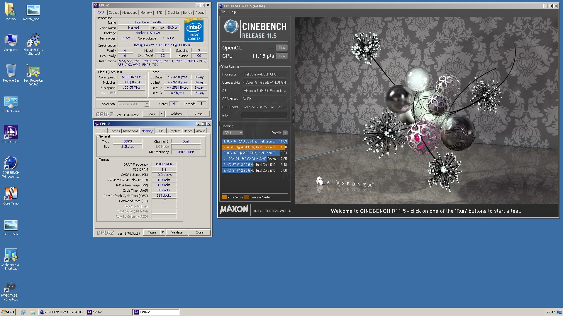Open the CPU ranking dropdown in Cinebench

coord(233,133)
